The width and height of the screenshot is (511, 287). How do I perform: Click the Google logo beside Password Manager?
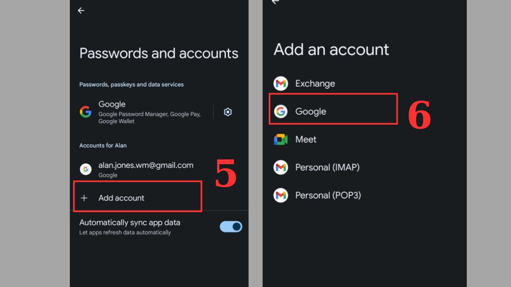(86, 112)
